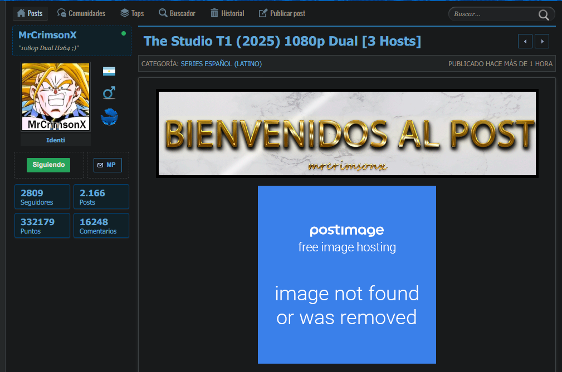Select Publicar post in the navigation
The image size is (562, 372).
282,13
